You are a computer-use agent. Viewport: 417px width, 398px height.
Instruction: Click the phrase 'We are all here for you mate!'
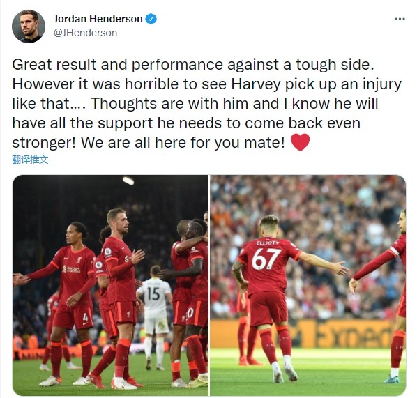[x=183, y=142]
